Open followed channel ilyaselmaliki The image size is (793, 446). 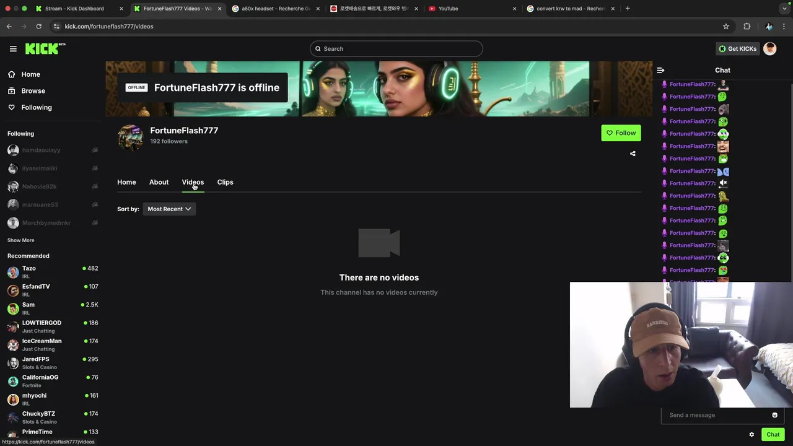click(53, 168)
